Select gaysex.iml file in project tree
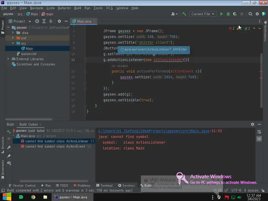This screenshot has width=268, height=201. click(x=29, y=54)
